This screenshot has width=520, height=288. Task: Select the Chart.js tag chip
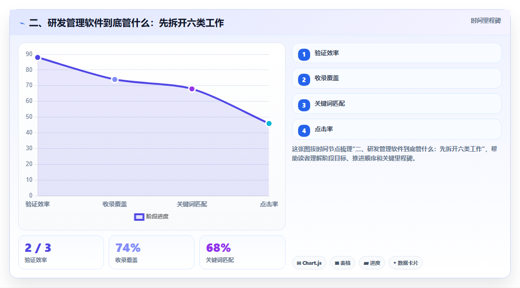click(309, 263)
